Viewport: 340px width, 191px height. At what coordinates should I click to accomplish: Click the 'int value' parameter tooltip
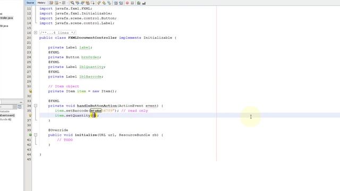coord(96,111)
